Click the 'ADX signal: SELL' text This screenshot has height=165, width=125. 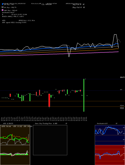8,22
